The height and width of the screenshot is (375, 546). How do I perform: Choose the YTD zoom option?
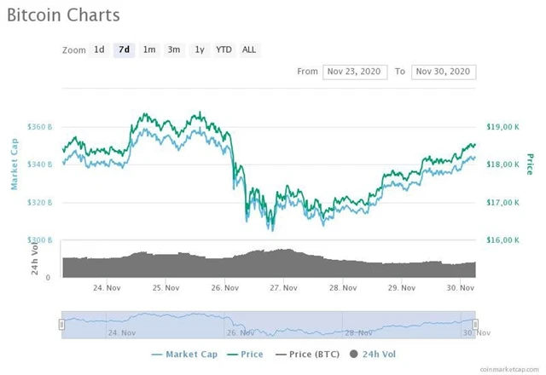(x=224, y=49)
